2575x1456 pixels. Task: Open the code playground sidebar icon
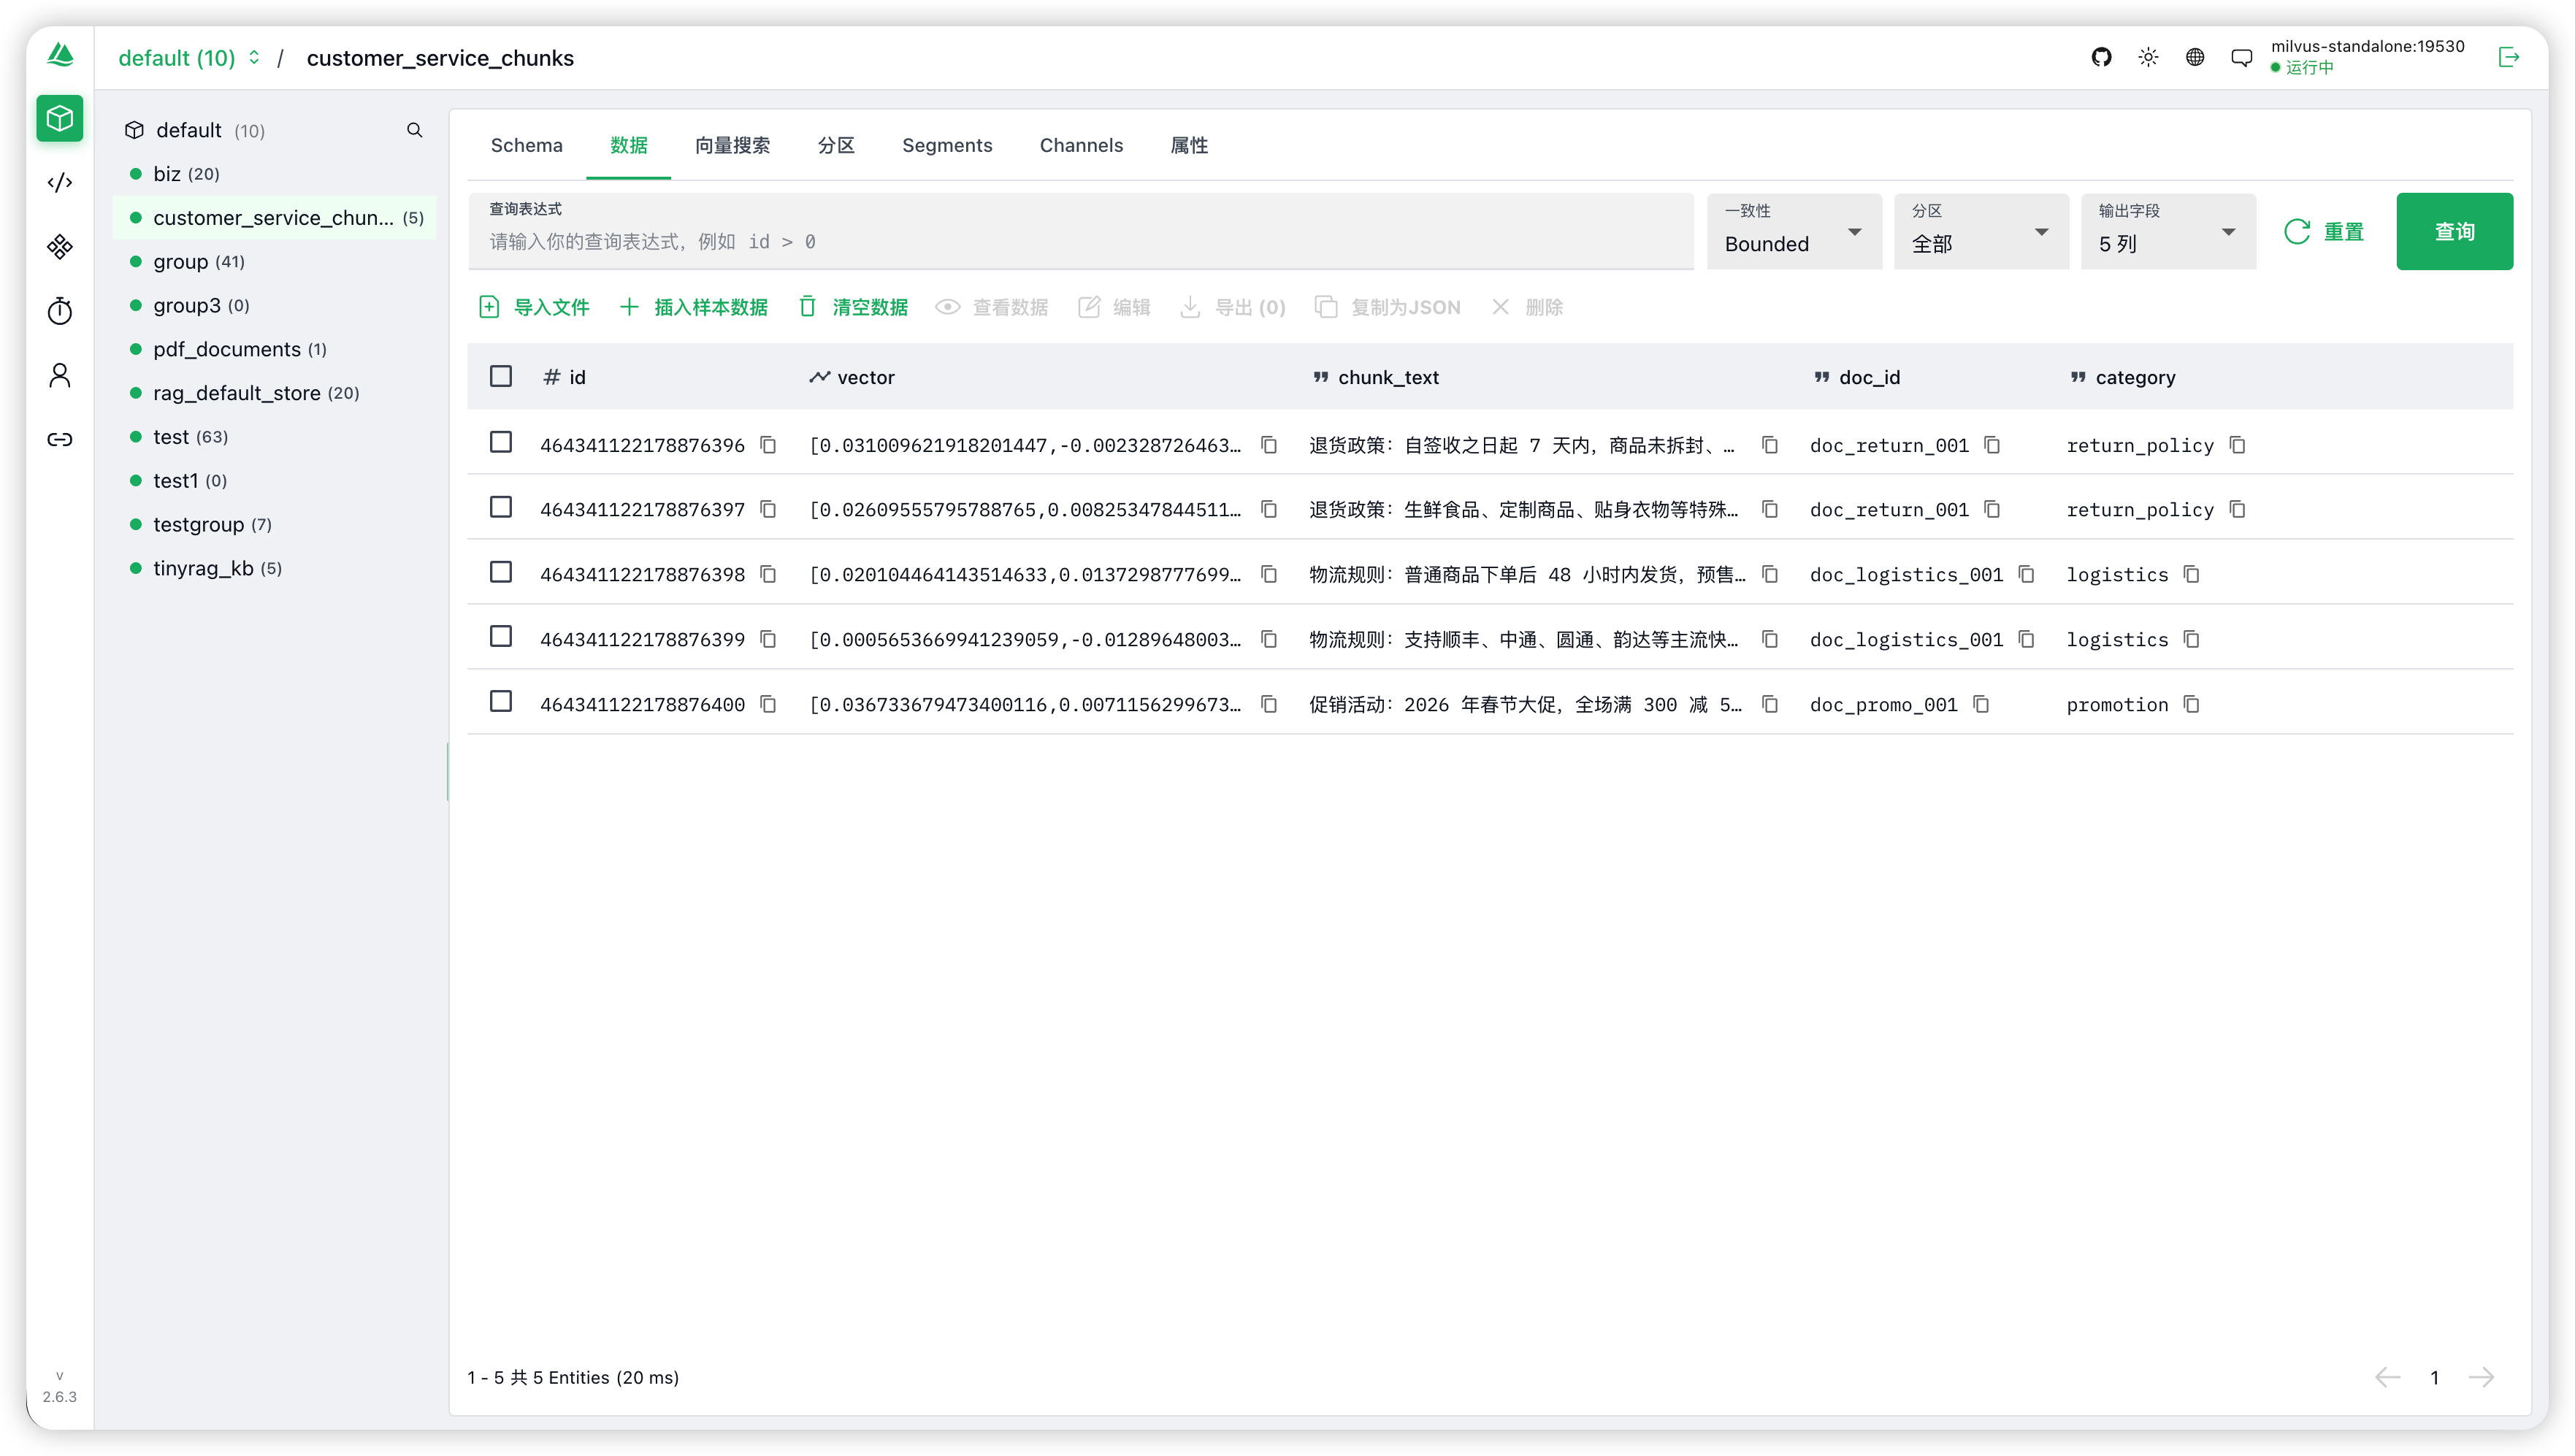coord(60,182)
